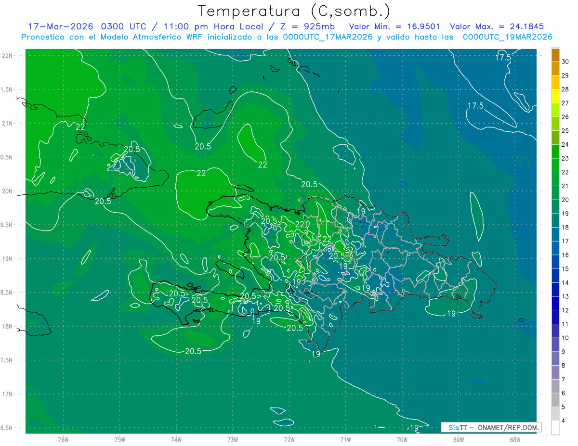Viewport: 578px width, 446px height.
Task: Click the "22N" latitude axis label
Action: (7, 56)
